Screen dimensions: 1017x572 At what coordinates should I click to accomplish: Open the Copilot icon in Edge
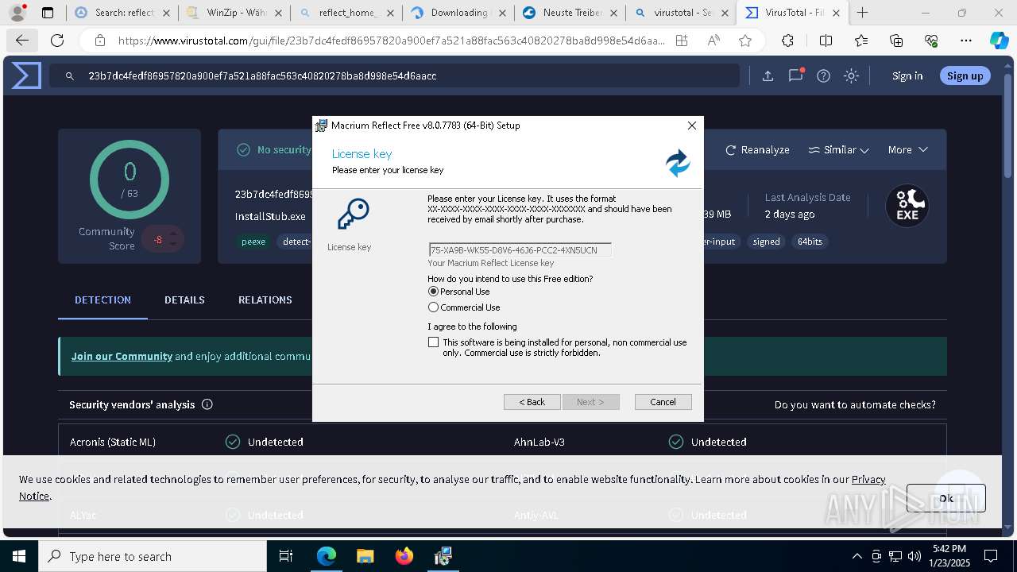(x=999, y=41)
